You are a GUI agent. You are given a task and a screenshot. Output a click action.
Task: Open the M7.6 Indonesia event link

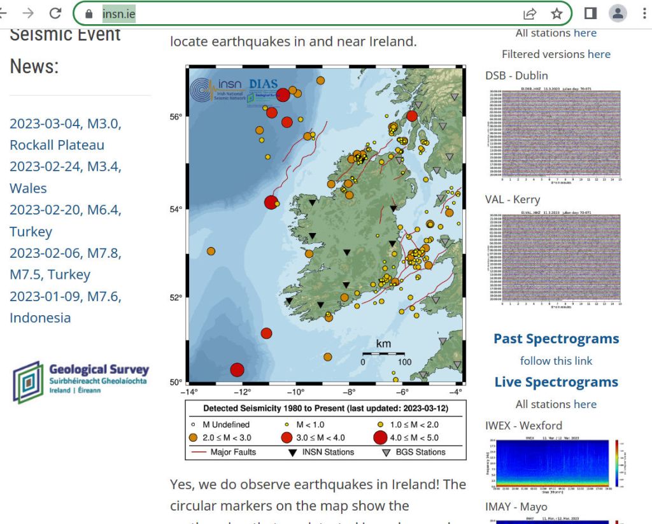(65, 307)
